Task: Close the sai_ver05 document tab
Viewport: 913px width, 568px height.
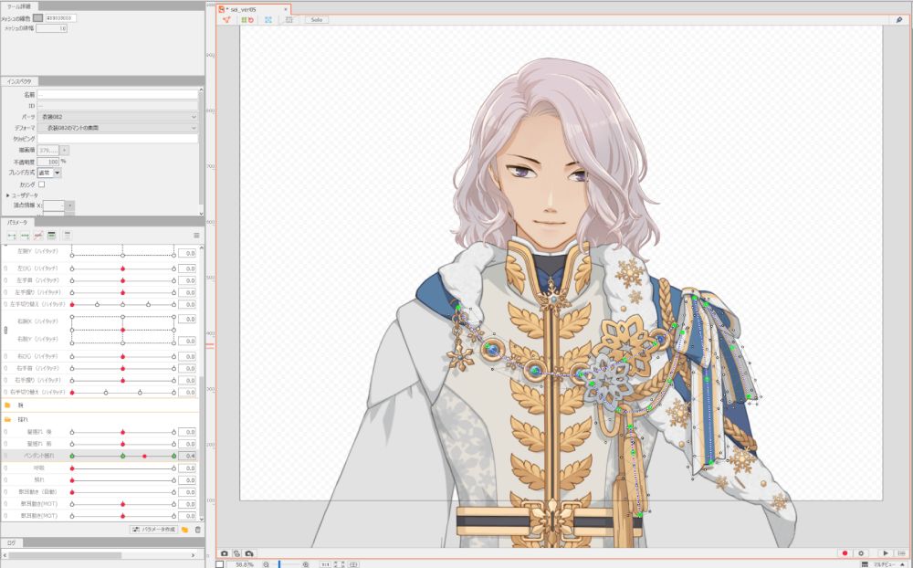Action: tap(285, 9)
